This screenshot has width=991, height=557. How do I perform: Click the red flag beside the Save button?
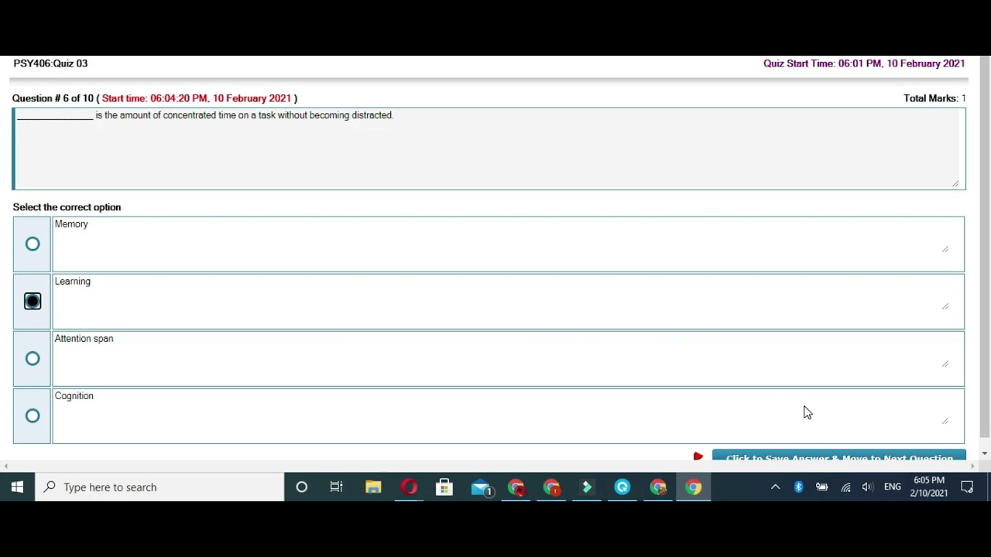(698, 456)
